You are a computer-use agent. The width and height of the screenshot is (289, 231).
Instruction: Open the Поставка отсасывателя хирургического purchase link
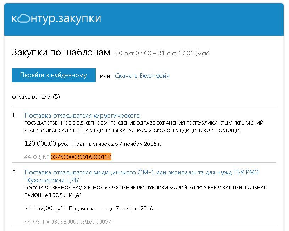(x=82, y=116)
